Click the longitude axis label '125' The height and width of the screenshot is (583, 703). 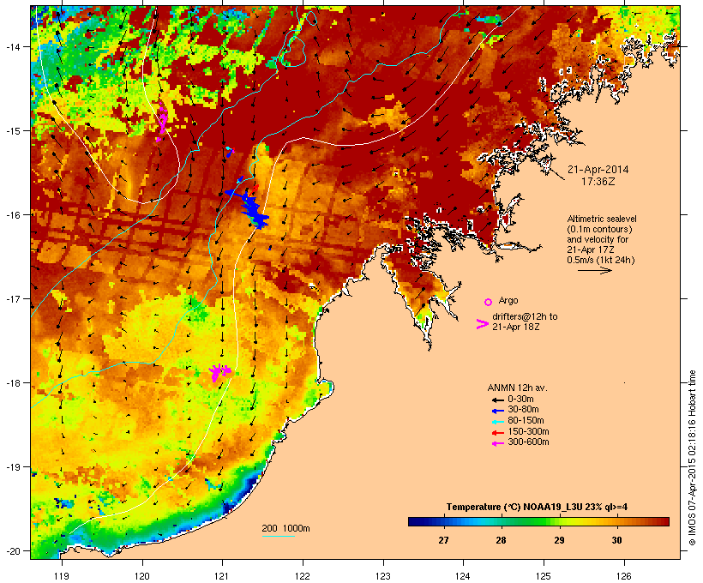(544, 576)
